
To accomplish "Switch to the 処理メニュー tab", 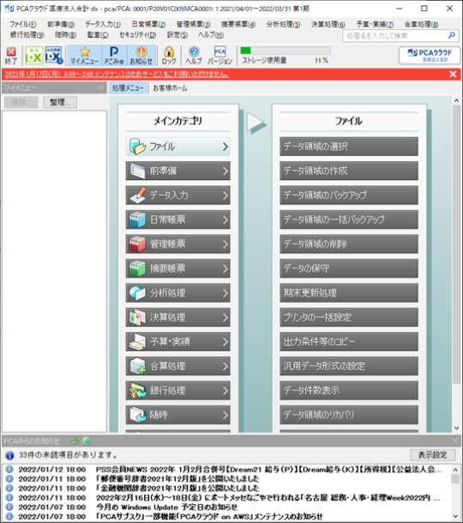I will (x=128, y=88).
